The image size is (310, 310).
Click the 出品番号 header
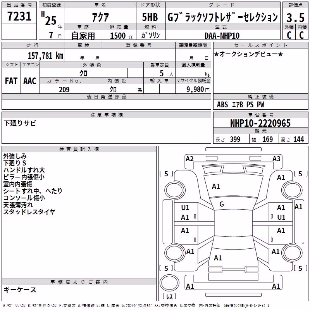point(19,5)
